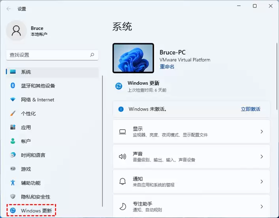Image resolution: width=279 pixels, height=218 pixels.
Task: Click the 重命名 link
Action: (167, 67)
